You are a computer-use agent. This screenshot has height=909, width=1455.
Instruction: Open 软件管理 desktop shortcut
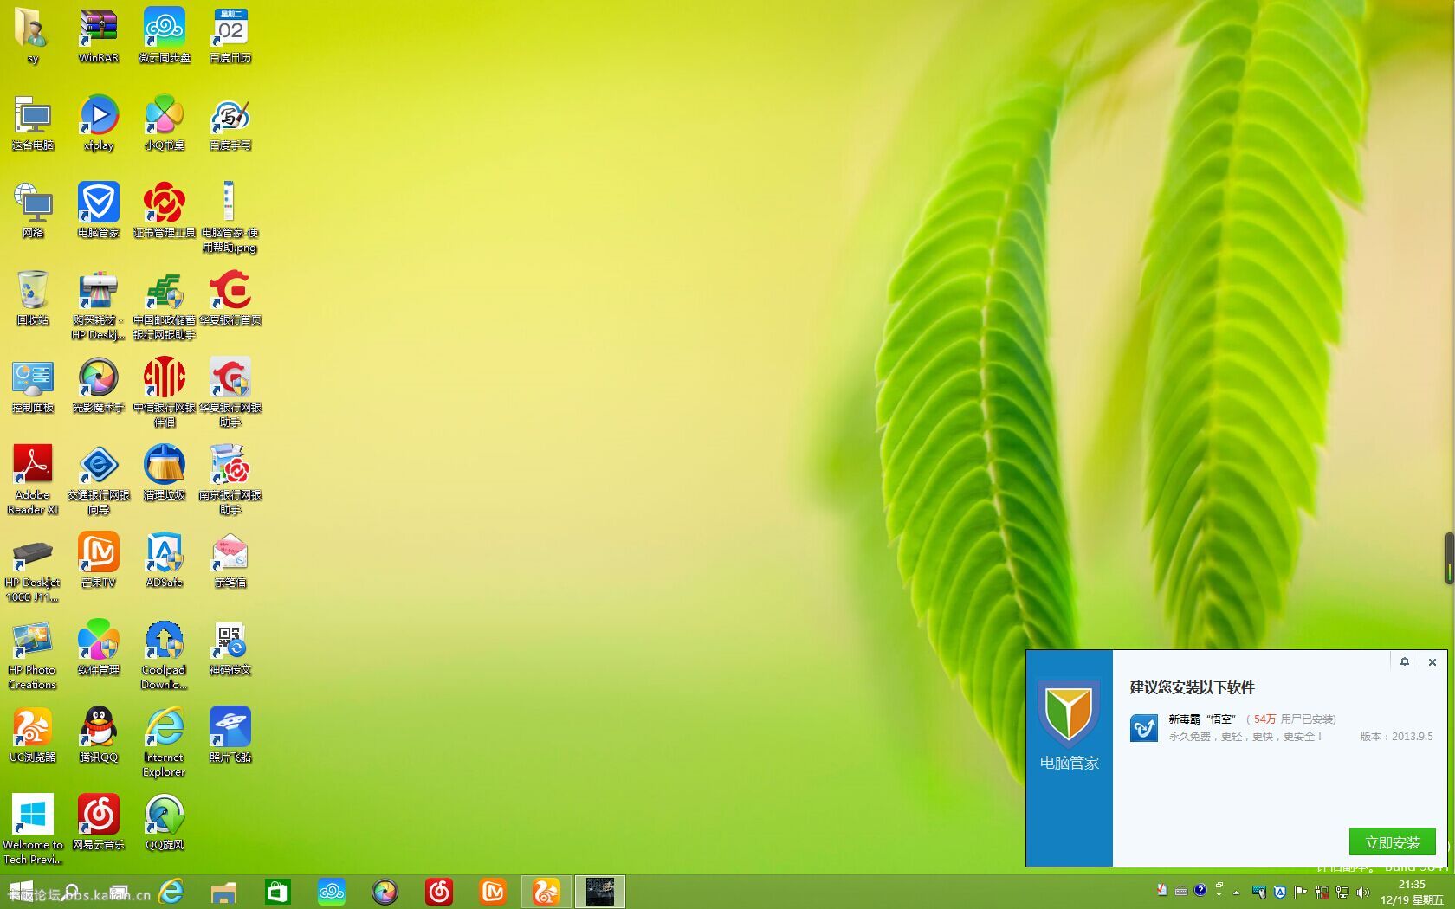coord(99,648)
